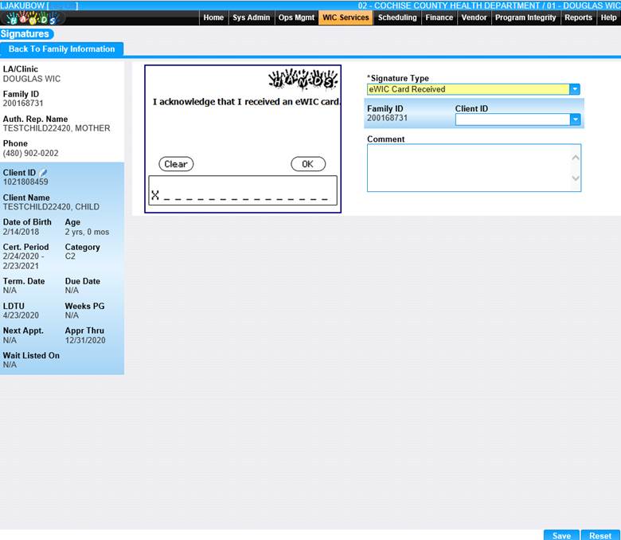
Task: Click the Category value C2
Action: pos(70,256)
